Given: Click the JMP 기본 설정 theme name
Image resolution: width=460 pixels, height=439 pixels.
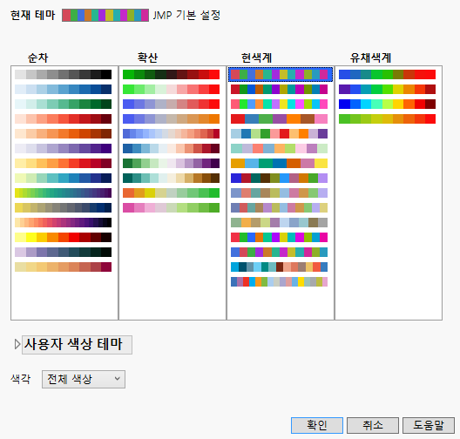Looking at the screenshot, I should (x=186, y=16).
